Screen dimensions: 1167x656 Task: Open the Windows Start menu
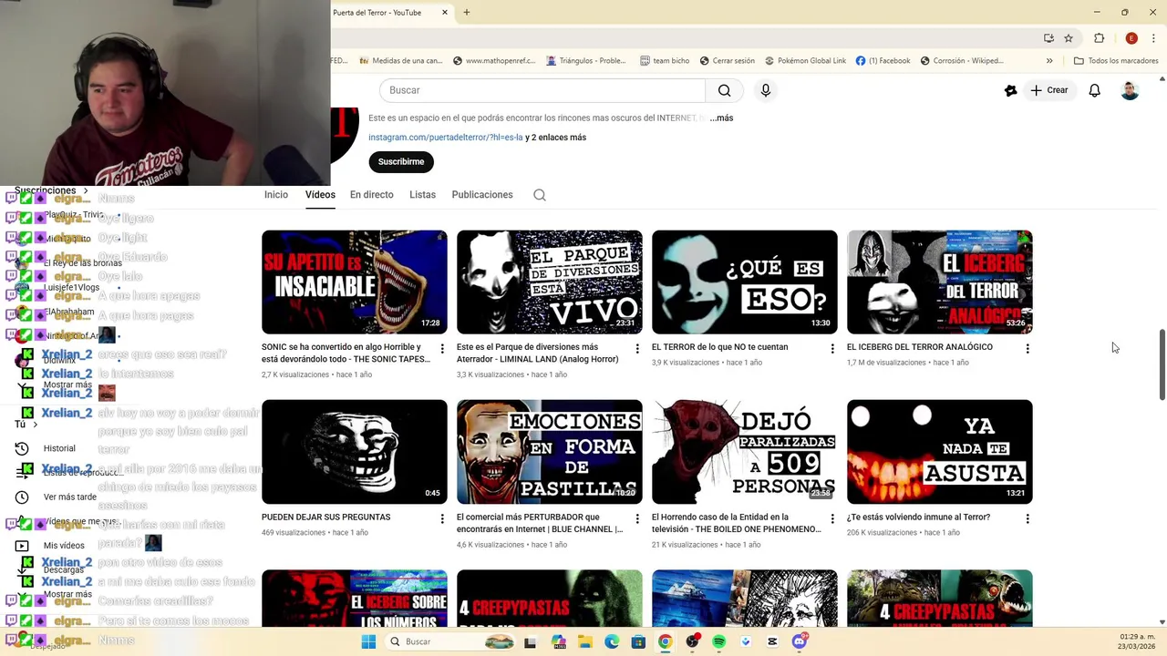point(368,641)
